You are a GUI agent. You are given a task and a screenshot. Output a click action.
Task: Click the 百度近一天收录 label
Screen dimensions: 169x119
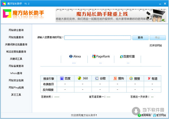point(140,97)
